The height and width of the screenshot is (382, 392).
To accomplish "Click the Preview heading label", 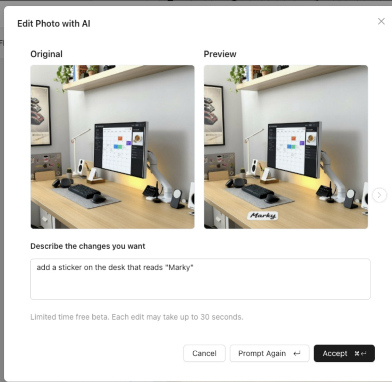I will tap(220, 54).
